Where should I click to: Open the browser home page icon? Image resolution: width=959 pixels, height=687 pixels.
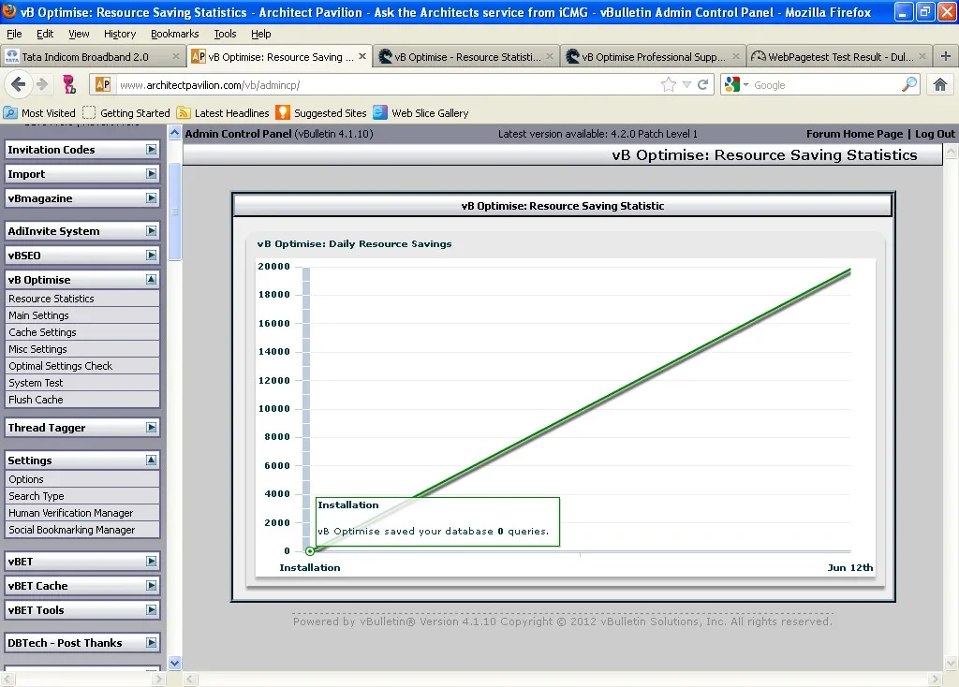tap(940, 85)
